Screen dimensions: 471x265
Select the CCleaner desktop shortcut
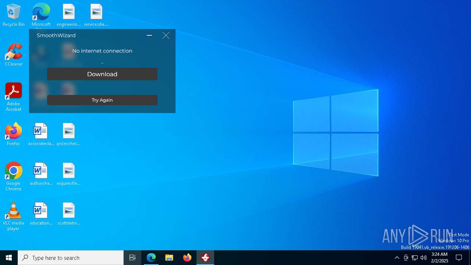click(x=14, y=55)
